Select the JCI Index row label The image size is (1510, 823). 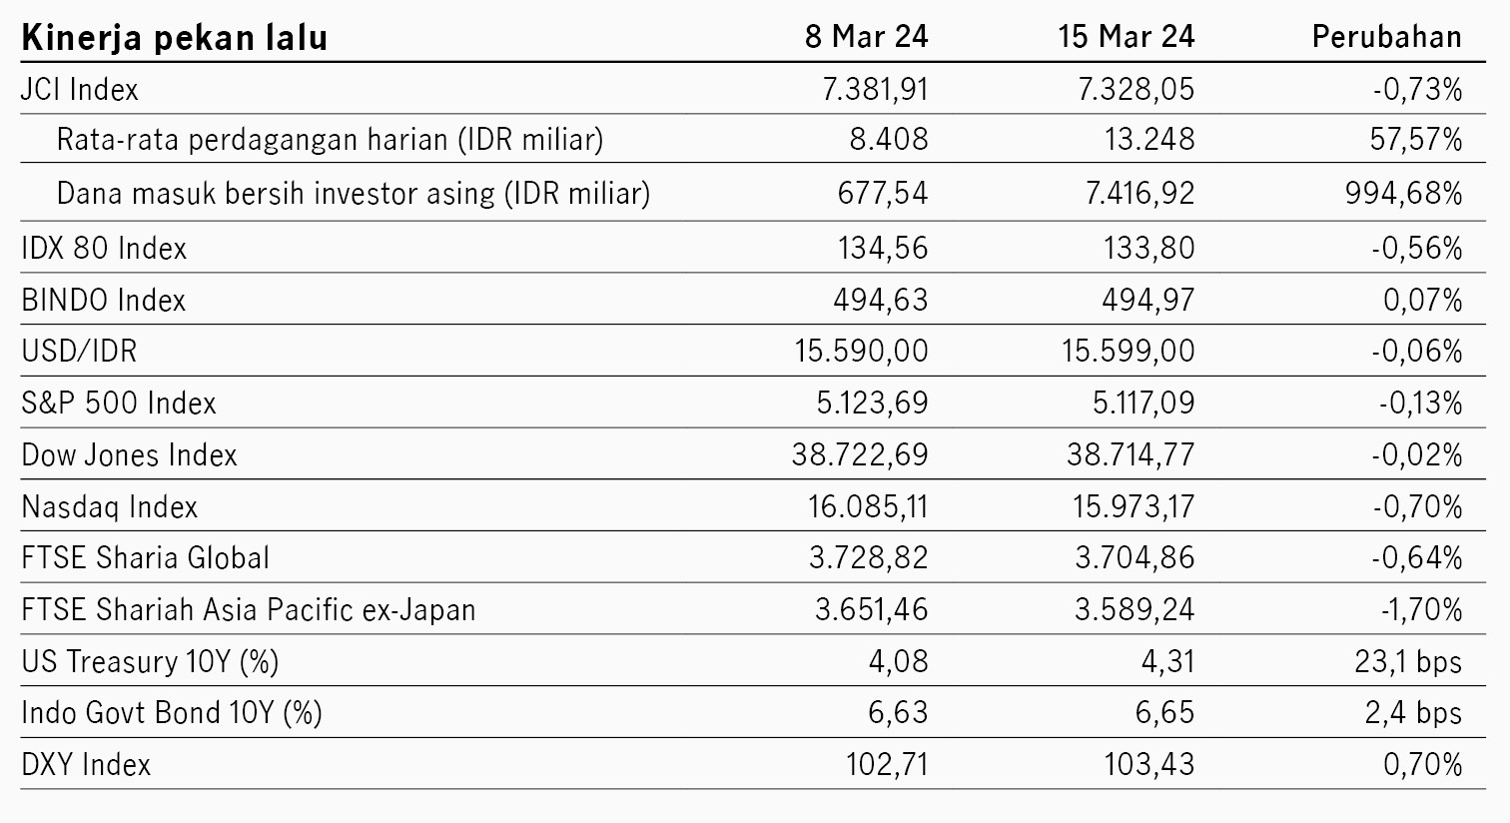(80, 90)
